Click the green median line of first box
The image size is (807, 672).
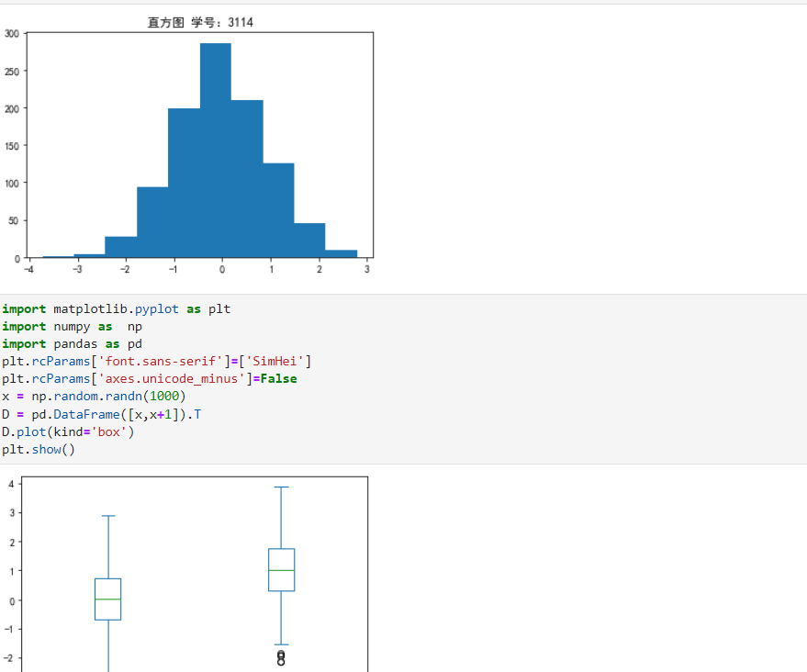pyautogui.click(x=108, y=599)
